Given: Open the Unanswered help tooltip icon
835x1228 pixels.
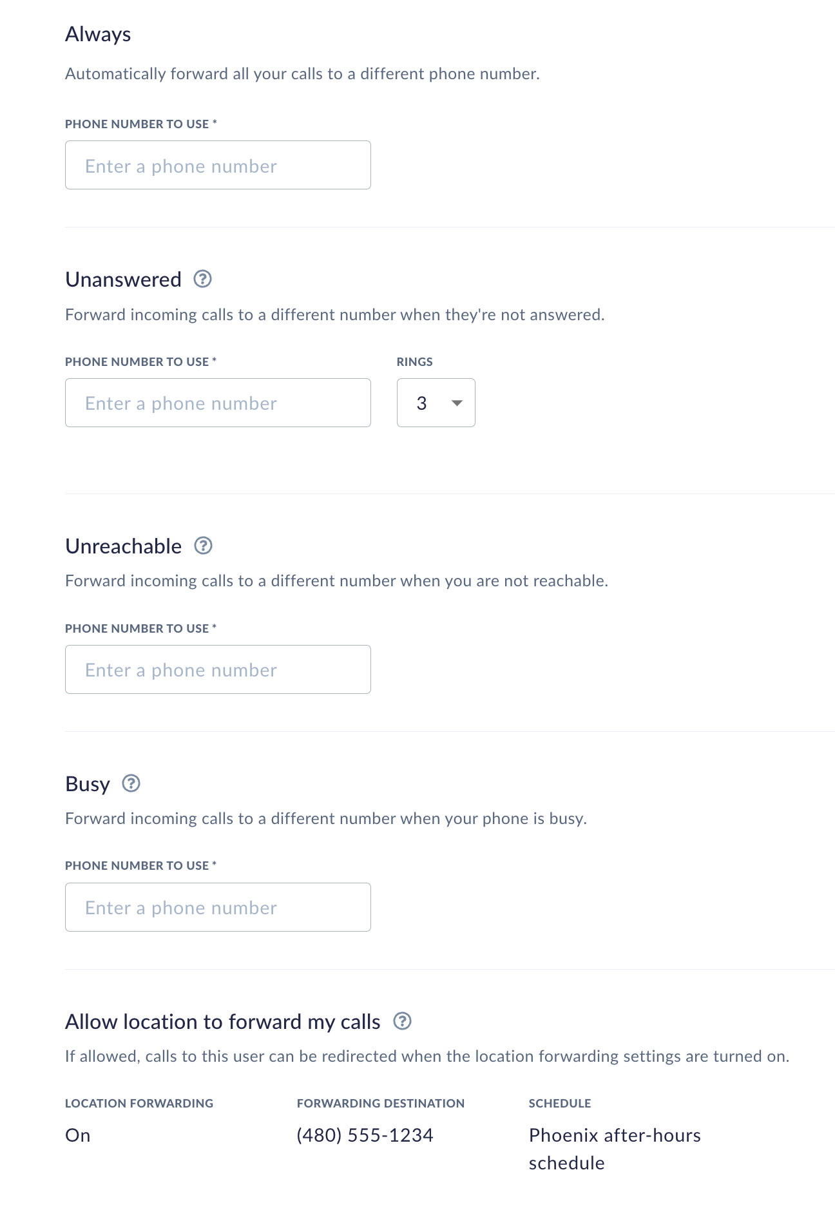Looking at the screenshot, I should pos(204,280).
